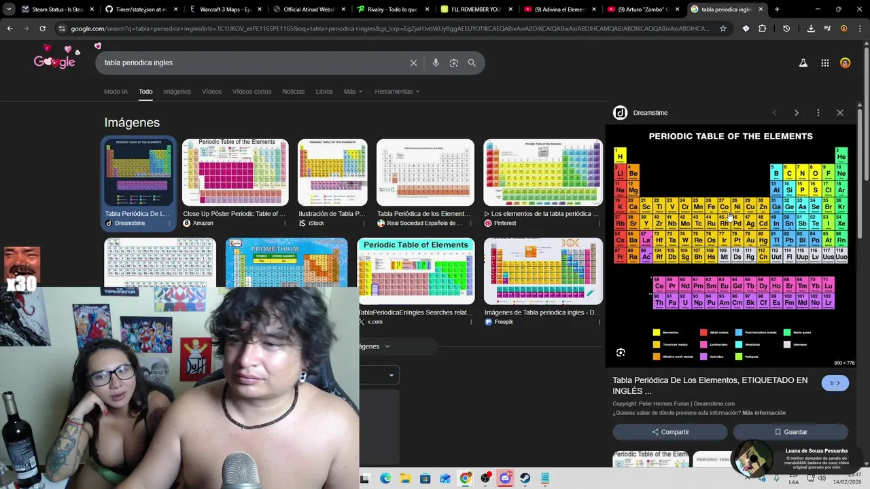870x489 pixels.
Task: Open the iStock Ilustración de Tabla thumbnail
Action: 332,173
